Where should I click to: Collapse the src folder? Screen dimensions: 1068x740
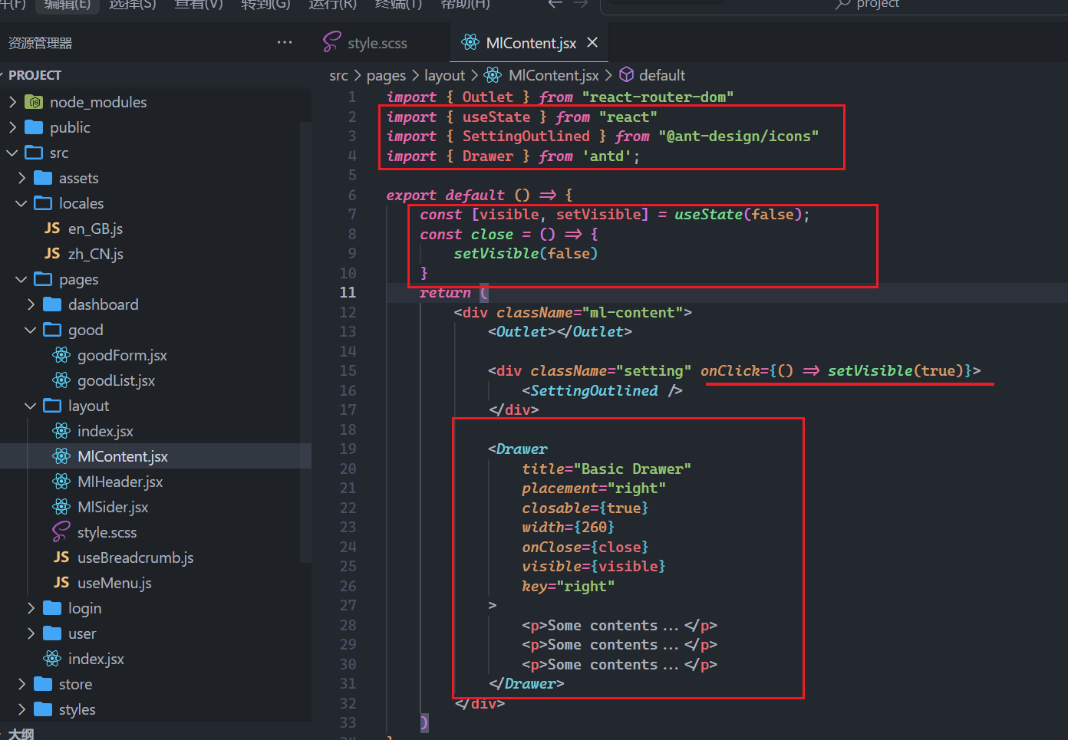12,152
